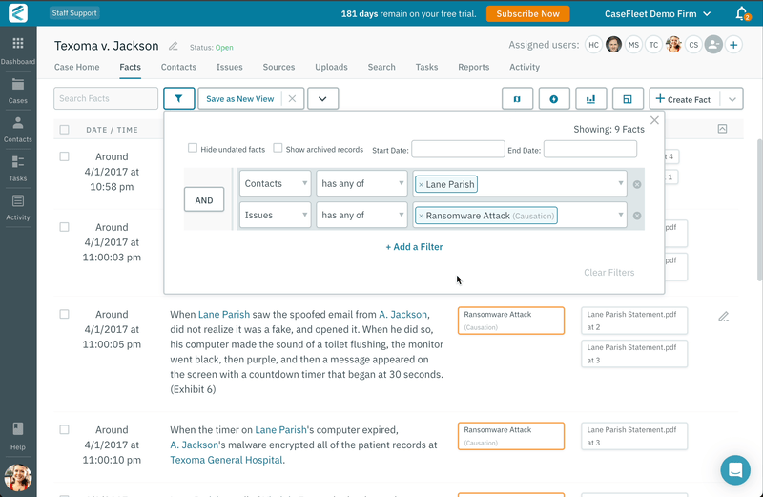The height and width of the screenshot is (497, 763).
Task: Click into the Start Date field
Action: tap(458, 150)
